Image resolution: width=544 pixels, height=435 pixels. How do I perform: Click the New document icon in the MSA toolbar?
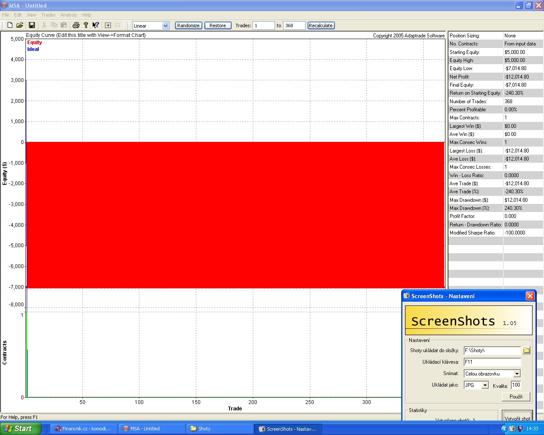click(x=10, y=25)
